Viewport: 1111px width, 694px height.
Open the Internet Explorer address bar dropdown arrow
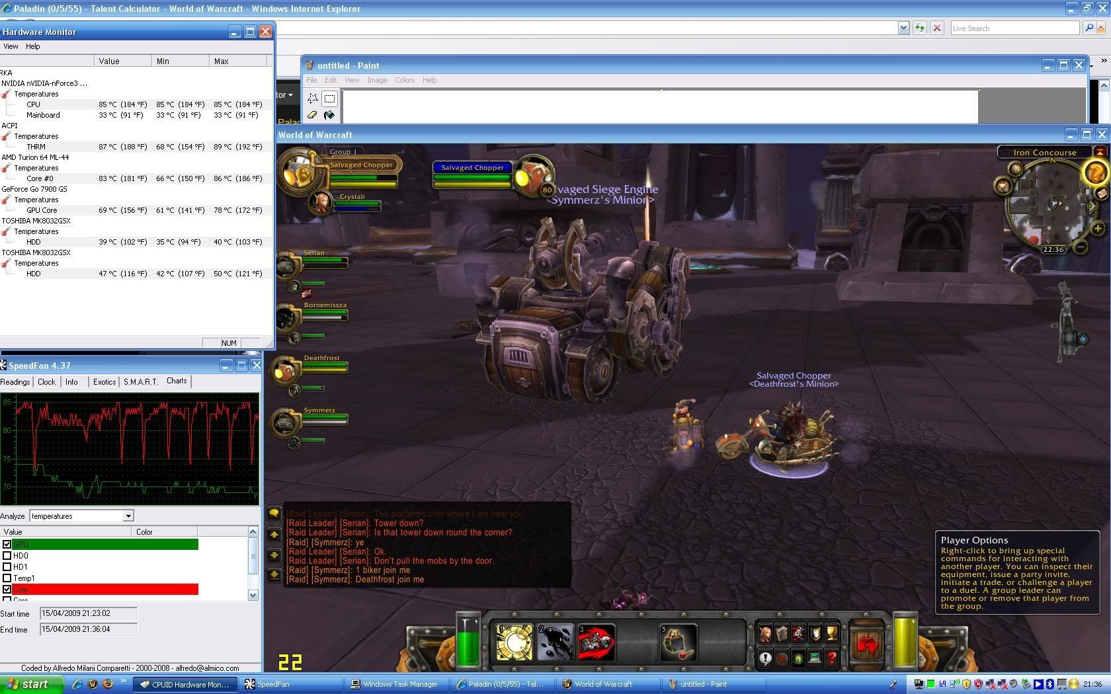903,28
